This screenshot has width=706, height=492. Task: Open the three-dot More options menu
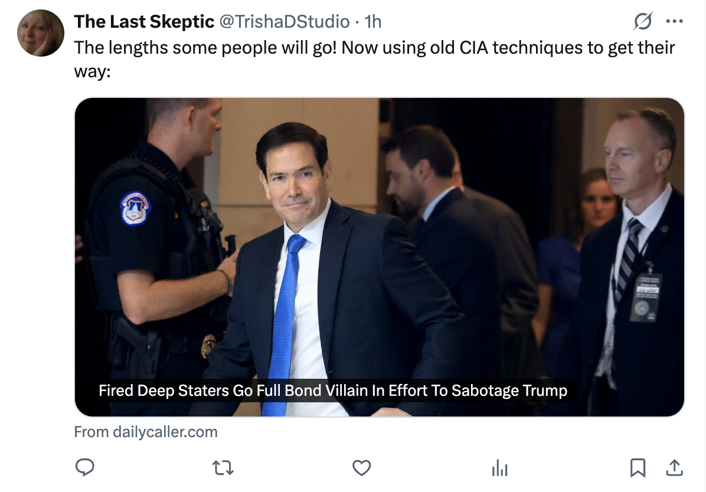674,22
